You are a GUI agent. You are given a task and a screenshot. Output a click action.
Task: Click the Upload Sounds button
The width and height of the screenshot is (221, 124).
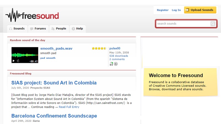[200, 10]
